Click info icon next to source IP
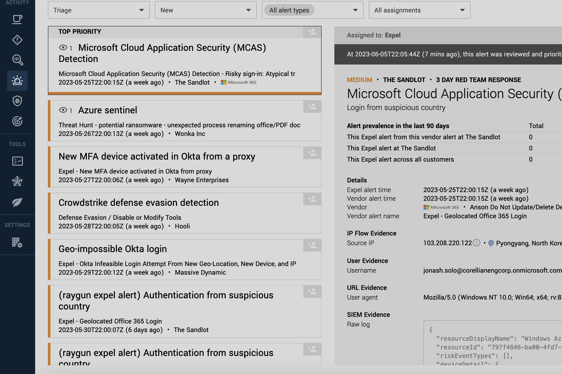 (476, 243)
